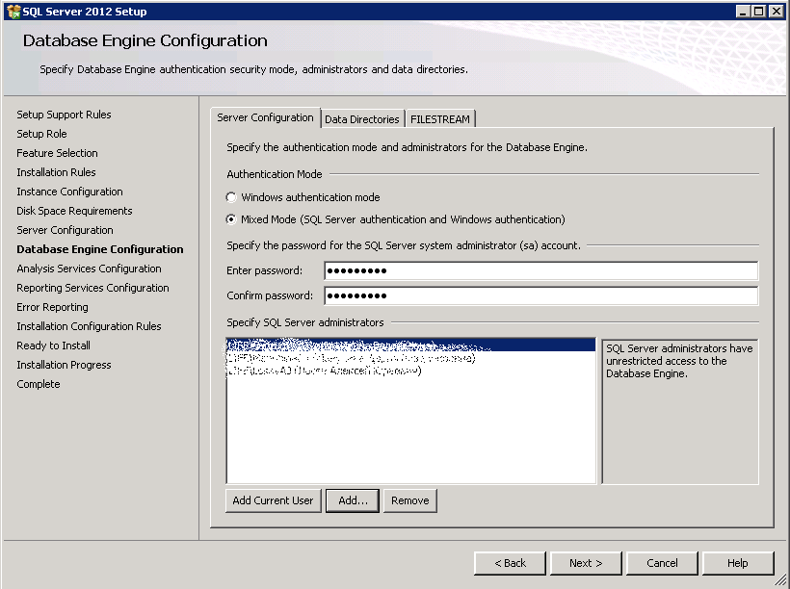This screenshot has height=589, width=790.
Task: Open the FILESTREAM tab
Action: pyautogui.click(x=440, y=119)
